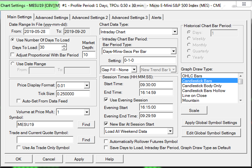Click the Symbol field containing MESU19
This screenshot has height=168, width=252.
45,124
